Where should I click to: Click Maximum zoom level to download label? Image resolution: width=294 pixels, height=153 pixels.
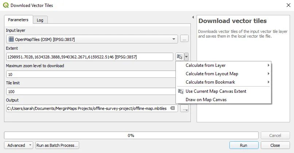35,66
